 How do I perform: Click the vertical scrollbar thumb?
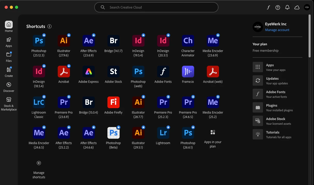click(309, 36)
